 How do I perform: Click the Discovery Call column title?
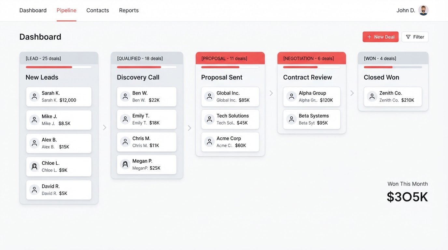click(x=138, y=77)
